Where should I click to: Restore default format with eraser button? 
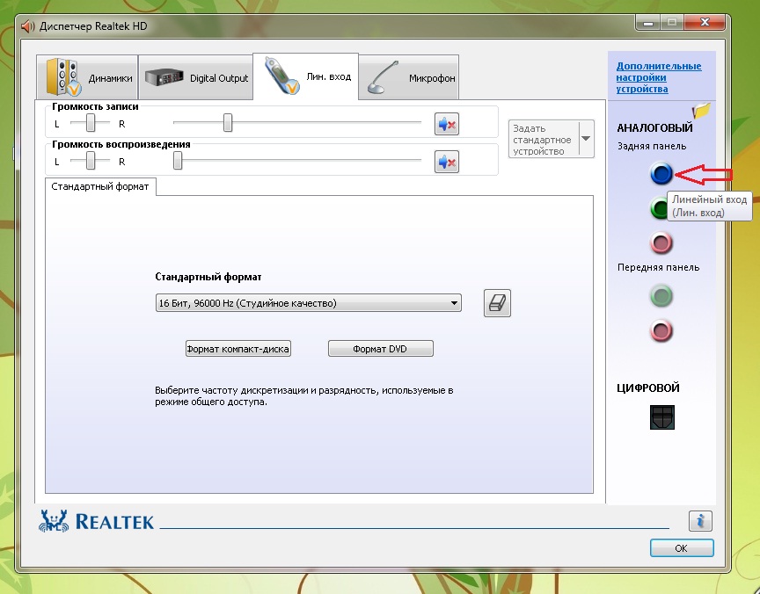pos(497,303)
